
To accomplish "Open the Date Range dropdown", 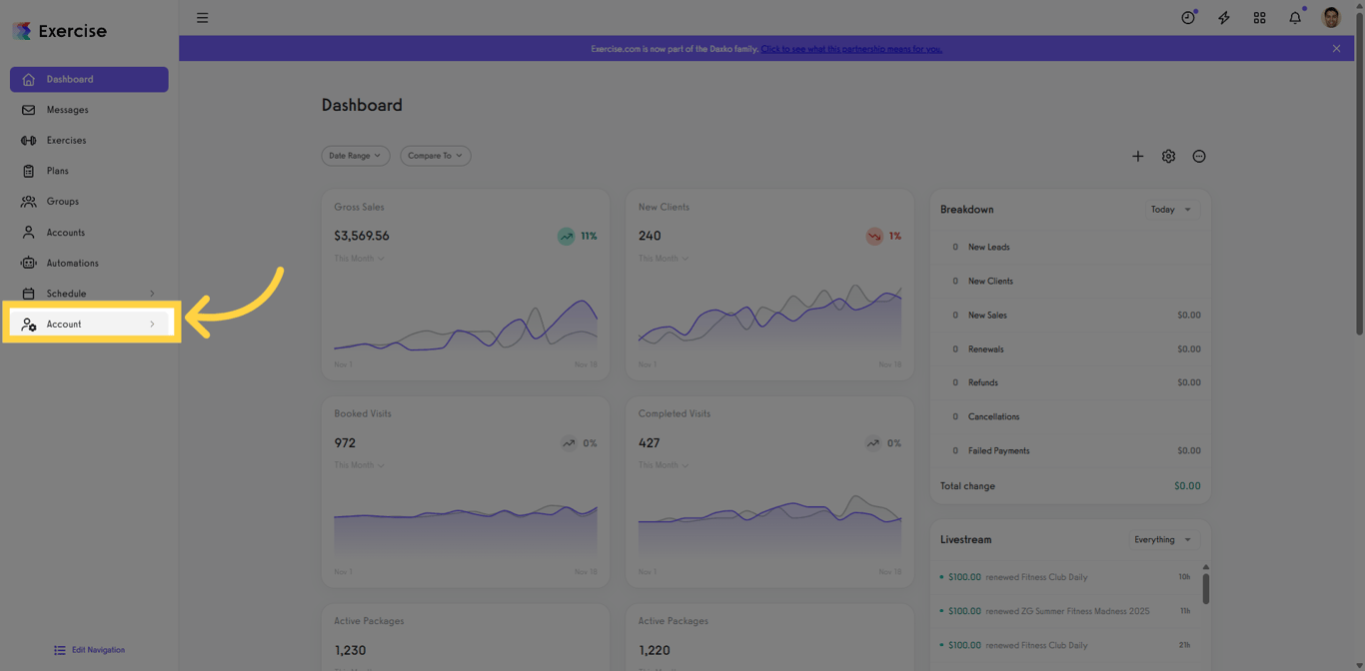I will coord(355,156).
